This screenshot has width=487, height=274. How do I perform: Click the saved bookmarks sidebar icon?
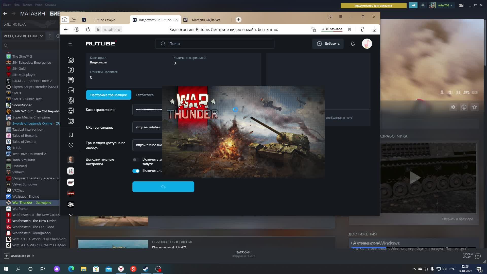(71, 135)
